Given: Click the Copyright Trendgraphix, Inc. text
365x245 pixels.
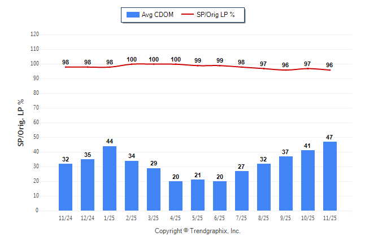Looking at the screenshot, I should (x=198, y=231).
